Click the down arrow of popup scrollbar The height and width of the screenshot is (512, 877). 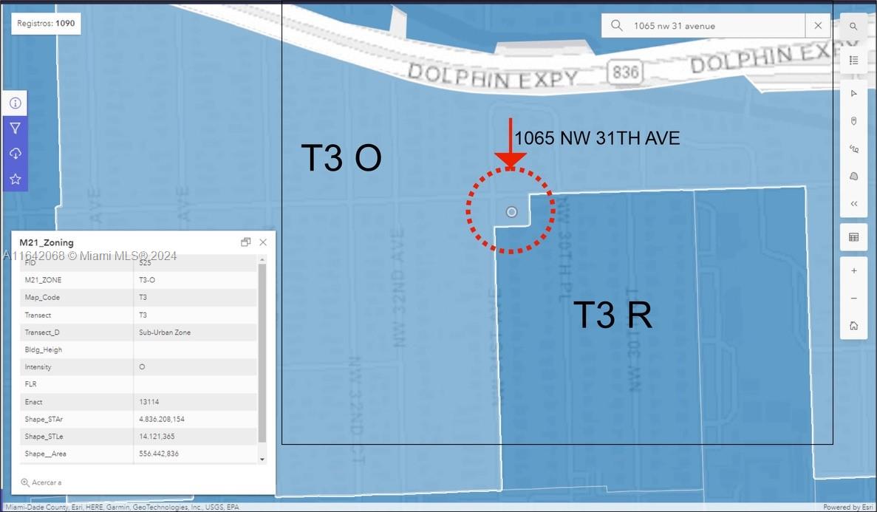point(262,460)
